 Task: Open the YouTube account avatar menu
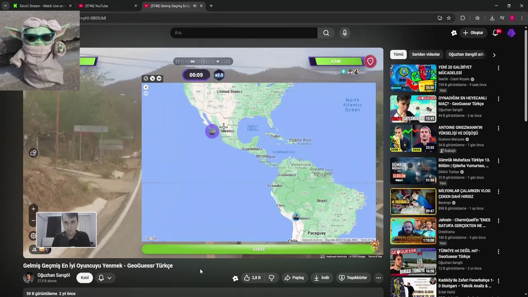pos(511,33)
